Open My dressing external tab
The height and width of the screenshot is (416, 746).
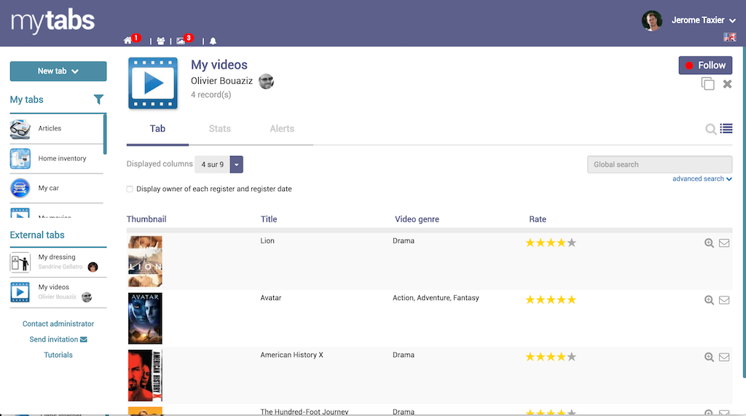[x=58, y=262]
